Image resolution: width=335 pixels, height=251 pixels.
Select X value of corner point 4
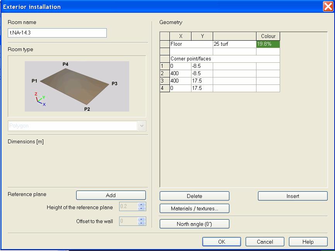181,88
